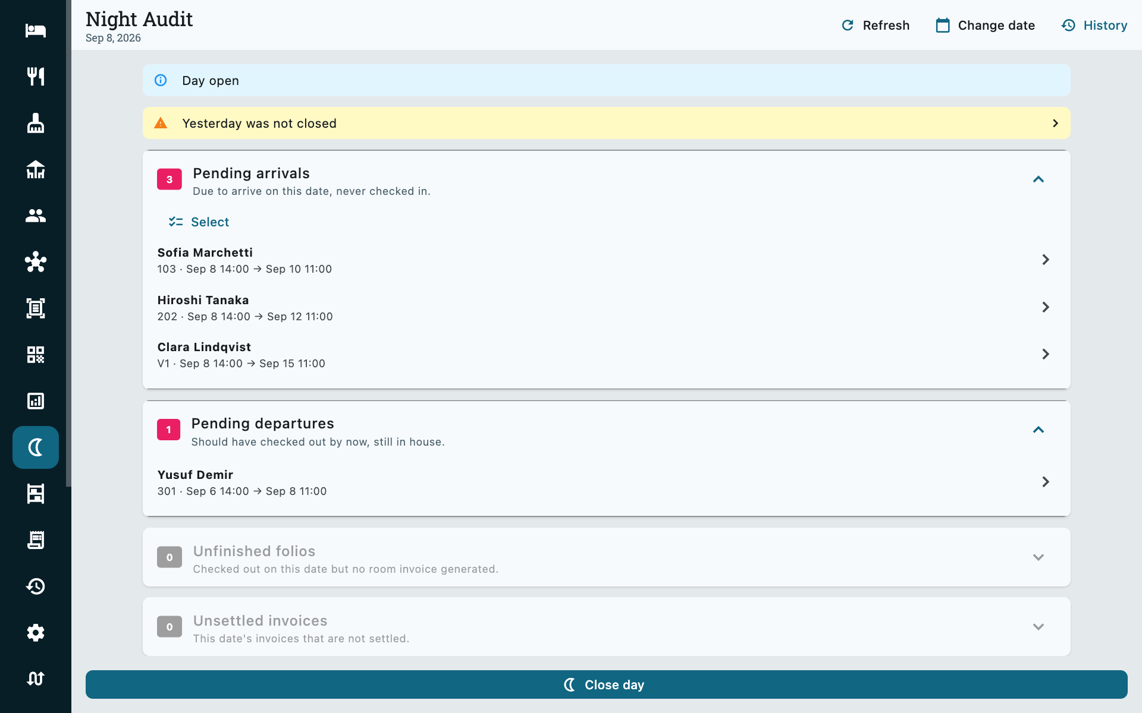Click the gray 0 badge on Unfinished folios
1142x713 pixels.
click(170, 557)
